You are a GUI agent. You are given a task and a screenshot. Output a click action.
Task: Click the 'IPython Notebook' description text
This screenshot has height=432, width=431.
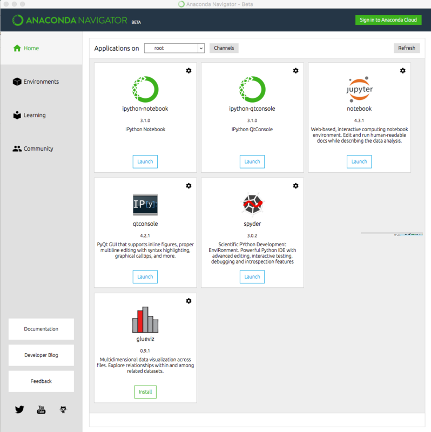145,129
